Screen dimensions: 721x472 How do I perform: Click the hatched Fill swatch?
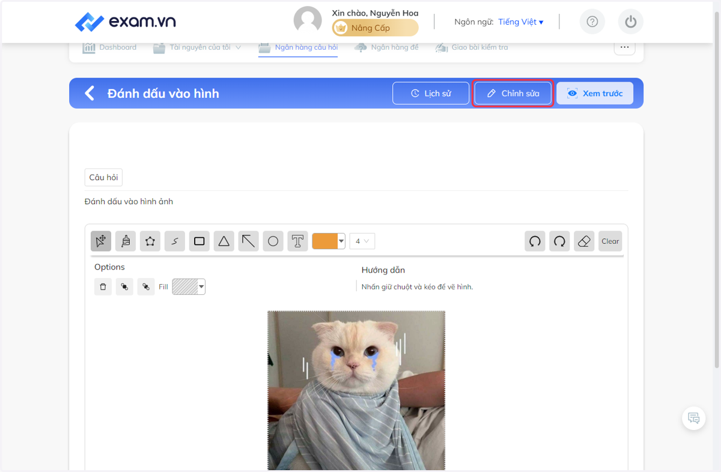click(185, 287)
